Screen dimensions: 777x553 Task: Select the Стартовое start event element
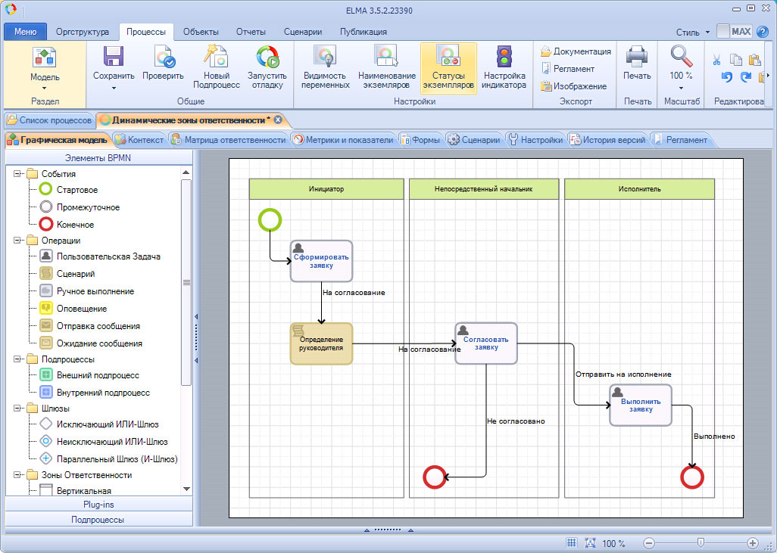(x=69, y=190)
